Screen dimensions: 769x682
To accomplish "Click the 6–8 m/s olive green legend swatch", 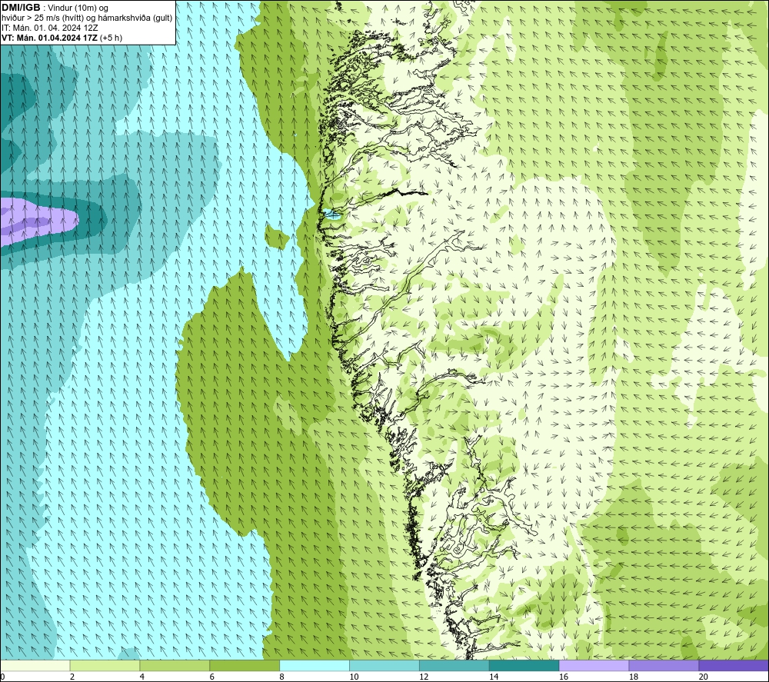I will [245, 666].
